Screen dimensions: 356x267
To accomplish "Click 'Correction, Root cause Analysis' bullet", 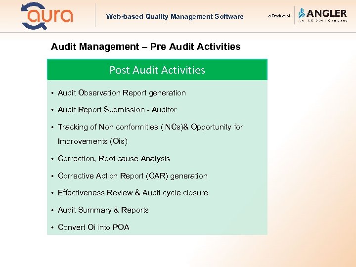I will click(114, 159).
